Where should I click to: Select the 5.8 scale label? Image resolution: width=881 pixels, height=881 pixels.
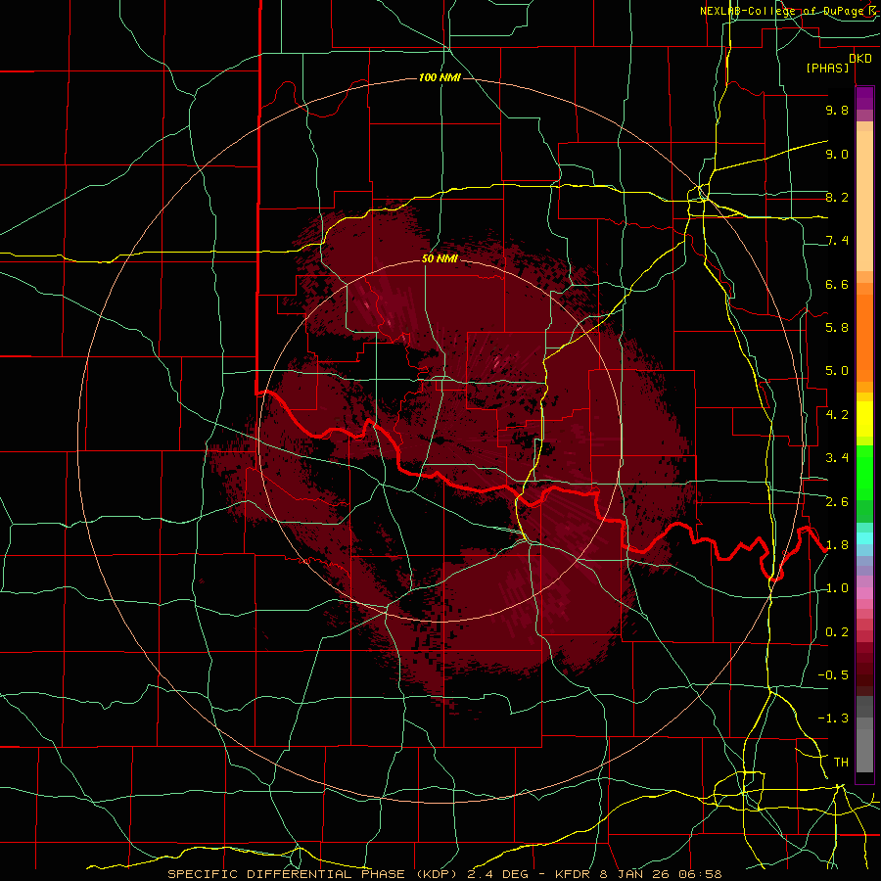click(837, 328)
